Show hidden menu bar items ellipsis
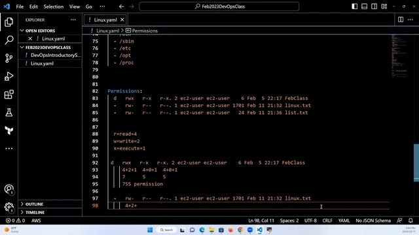This screenshot has height=235, width=419. pos(102,7)
